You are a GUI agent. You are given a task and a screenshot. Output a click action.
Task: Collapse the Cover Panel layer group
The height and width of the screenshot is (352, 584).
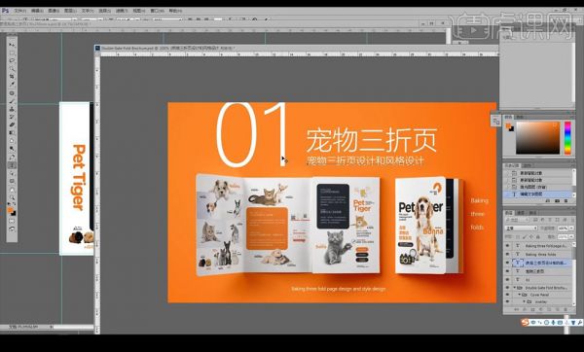[x=520, y=295]
